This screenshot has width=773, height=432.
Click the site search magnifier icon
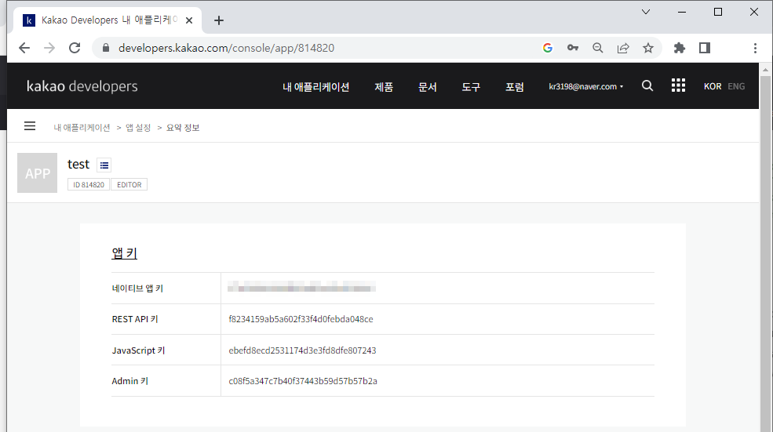point(647,85)
